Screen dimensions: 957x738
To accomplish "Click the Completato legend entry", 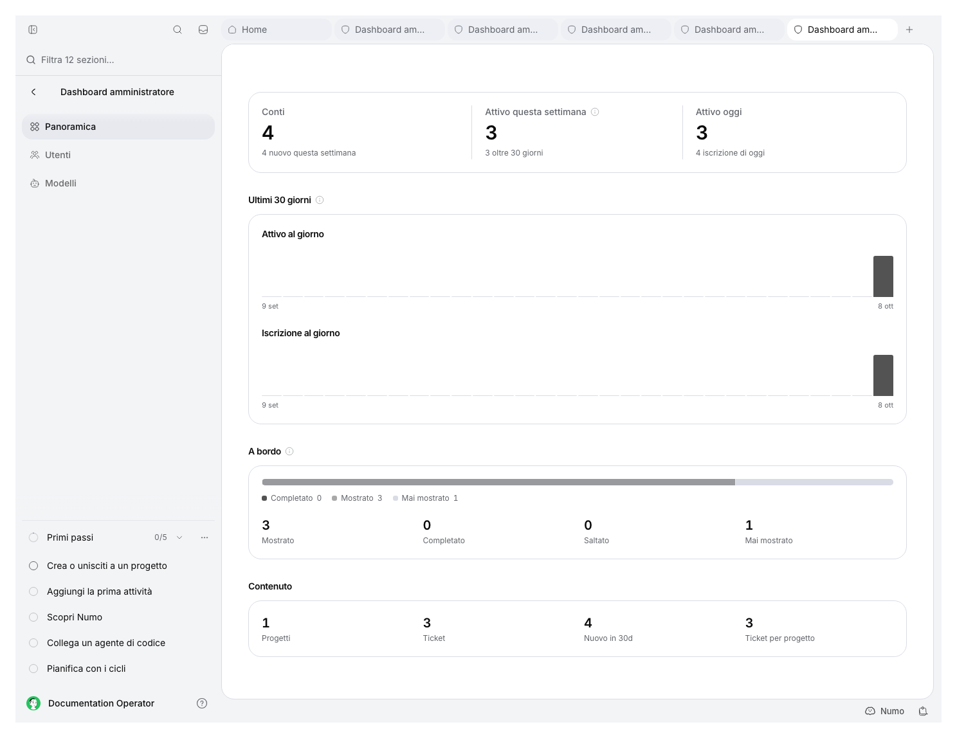I will click(x=291, y=498).
